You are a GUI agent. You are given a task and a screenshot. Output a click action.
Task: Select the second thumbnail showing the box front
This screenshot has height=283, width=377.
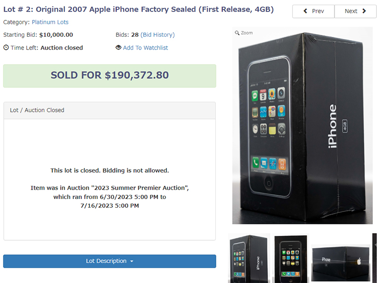(x=290, y=258)
